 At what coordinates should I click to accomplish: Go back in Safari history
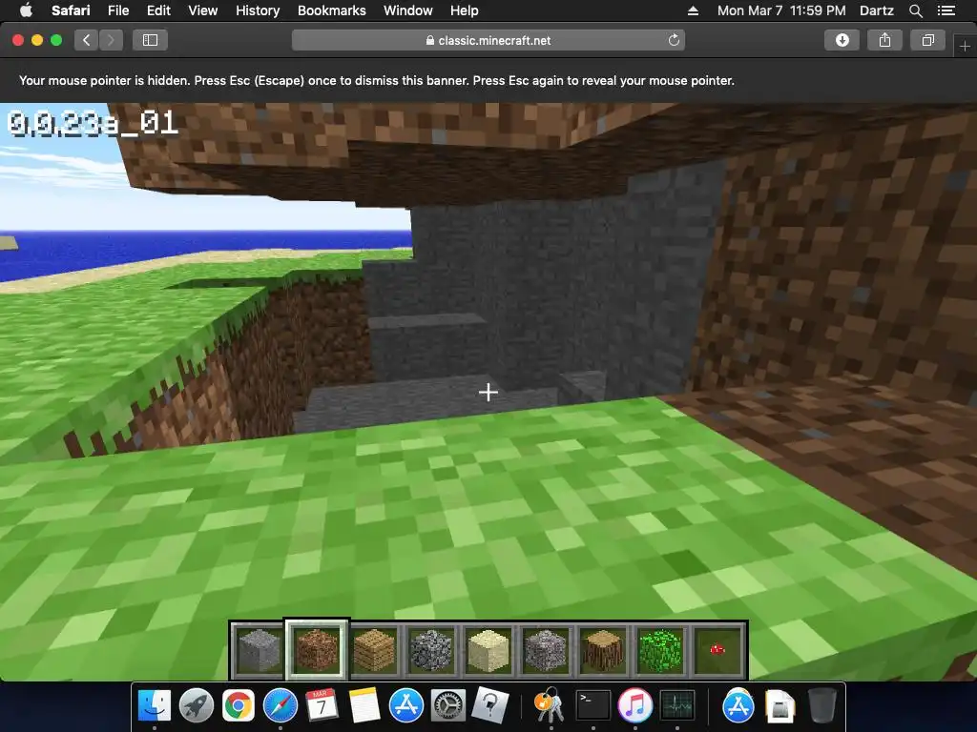pos(87,40)
